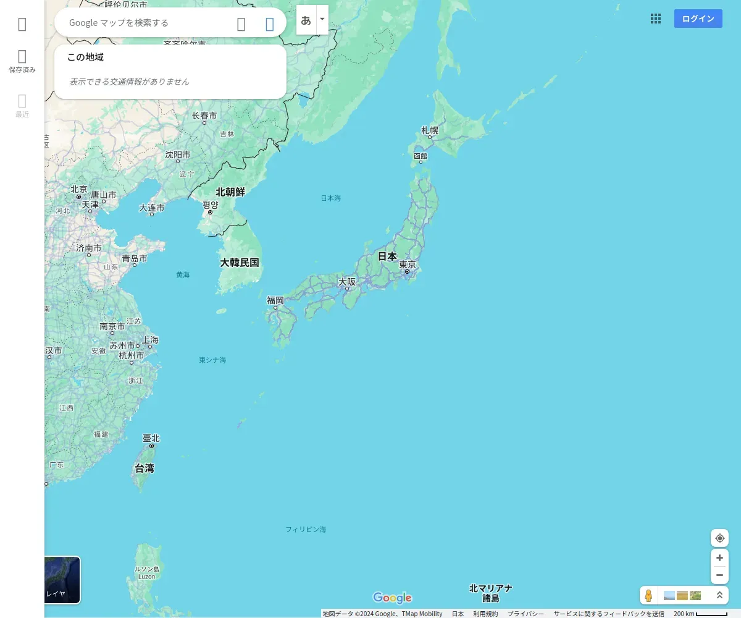This screenshot has height=618, width=741.
Task: Select the 南京市 city label
Action: pos(112,326)
